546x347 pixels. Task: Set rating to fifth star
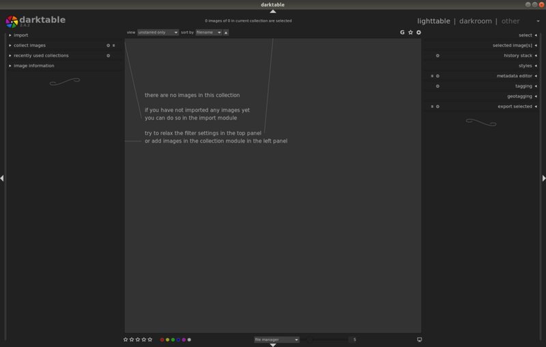tap(150, 339)
